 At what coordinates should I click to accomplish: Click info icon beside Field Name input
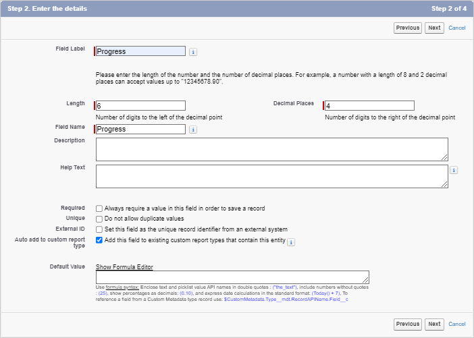pyautogui.click(x=193, y=130)
